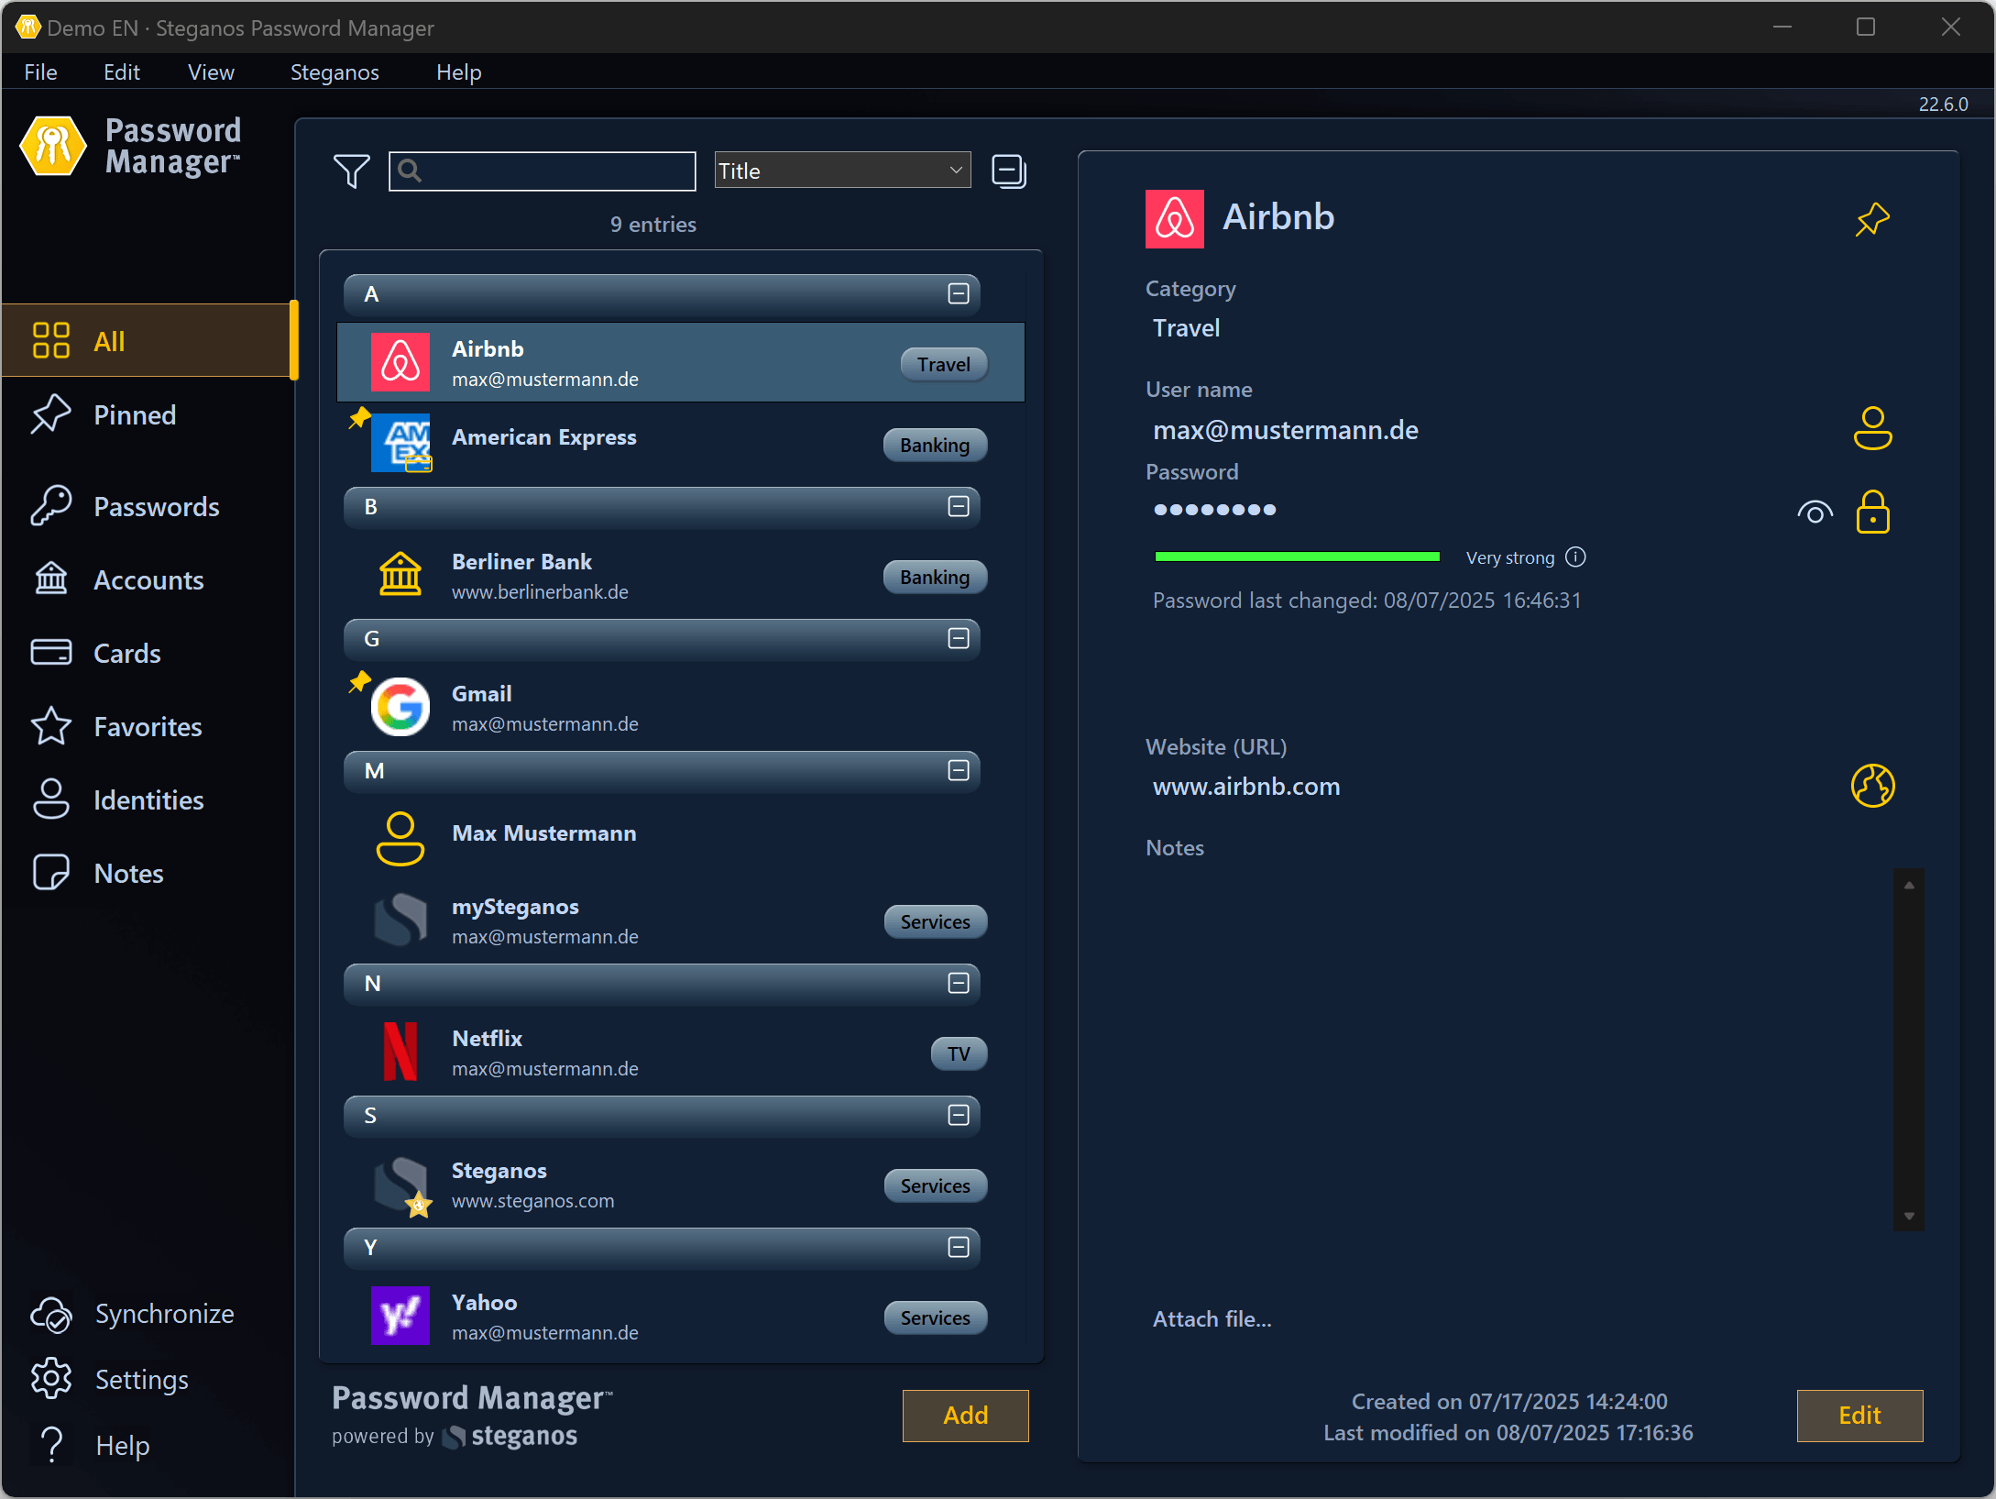Select the Accounts sidebar icon

click(51, 579)
